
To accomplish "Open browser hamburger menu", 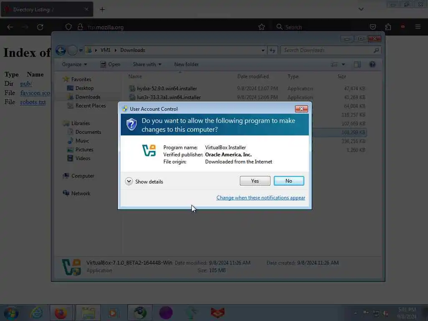I will tap(418, 27).
